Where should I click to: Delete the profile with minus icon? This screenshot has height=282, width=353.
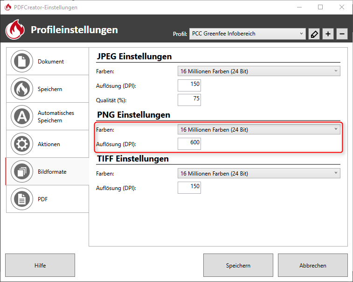click(x=342, y=34)
